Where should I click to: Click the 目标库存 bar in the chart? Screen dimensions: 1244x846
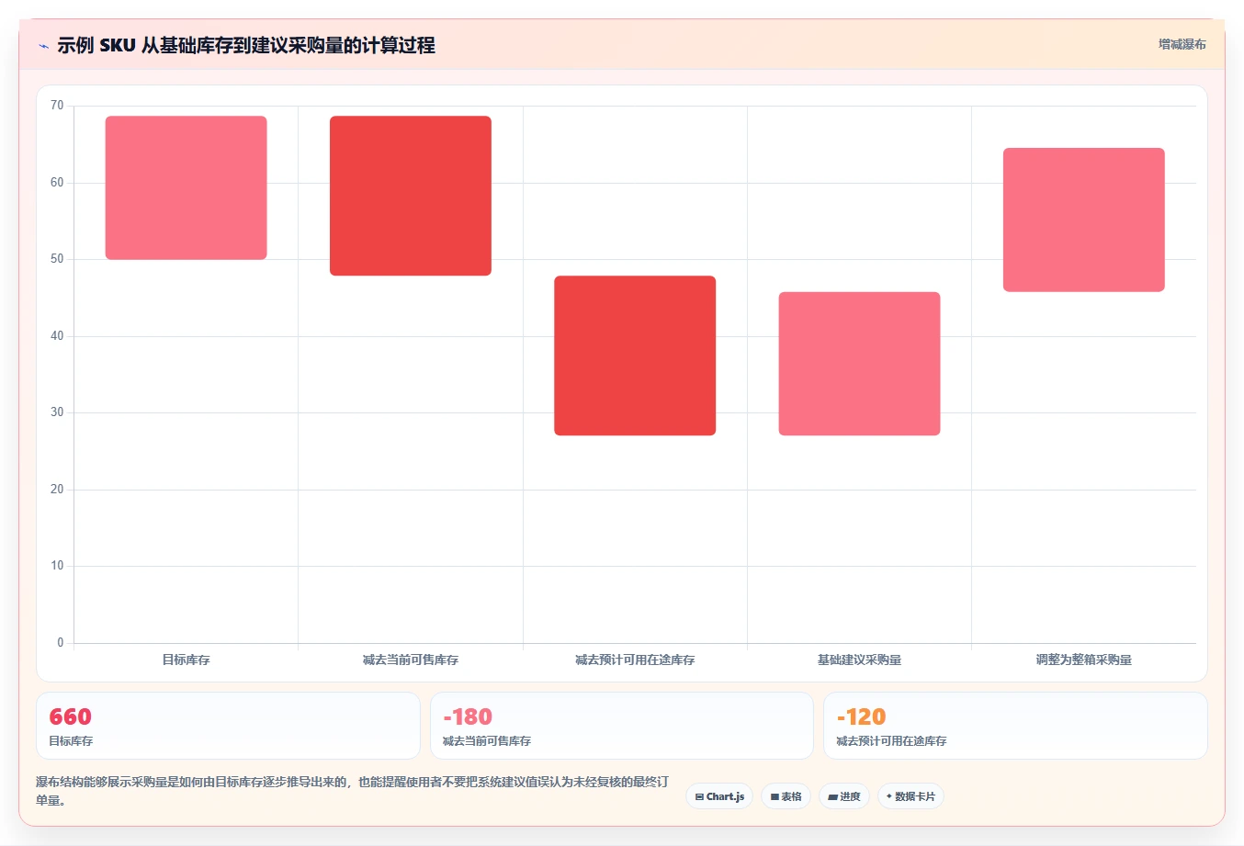(x=186, y=187)
